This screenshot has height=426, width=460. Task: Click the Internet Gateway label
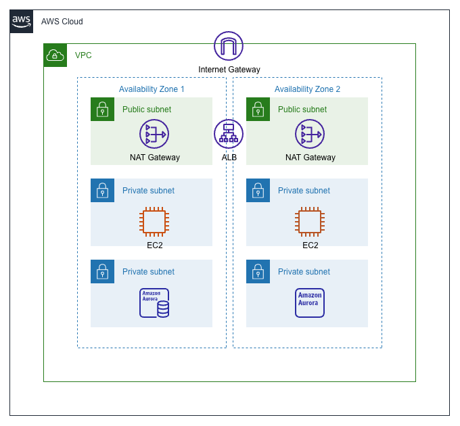(229, 70)
